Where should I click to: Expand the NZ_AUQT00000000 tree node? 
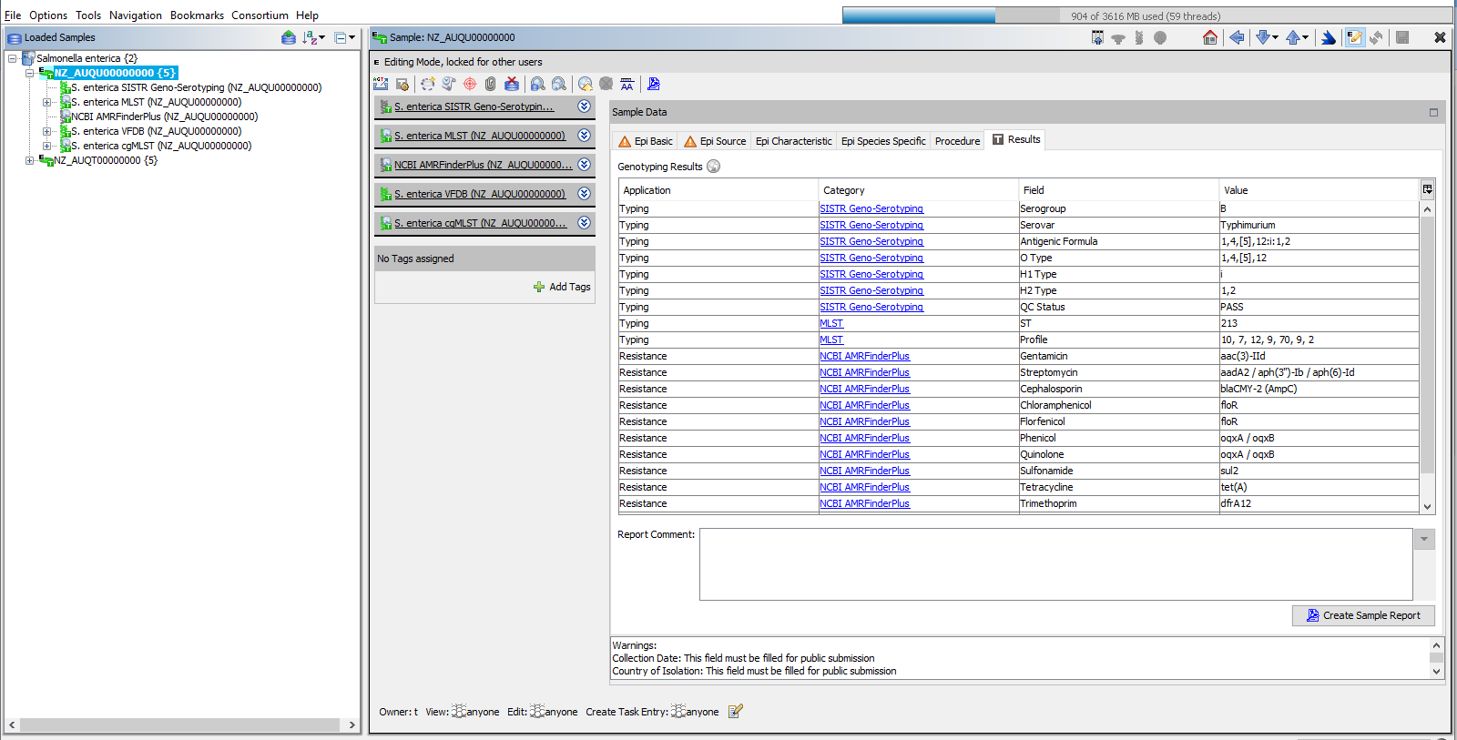tap(30, 160)
